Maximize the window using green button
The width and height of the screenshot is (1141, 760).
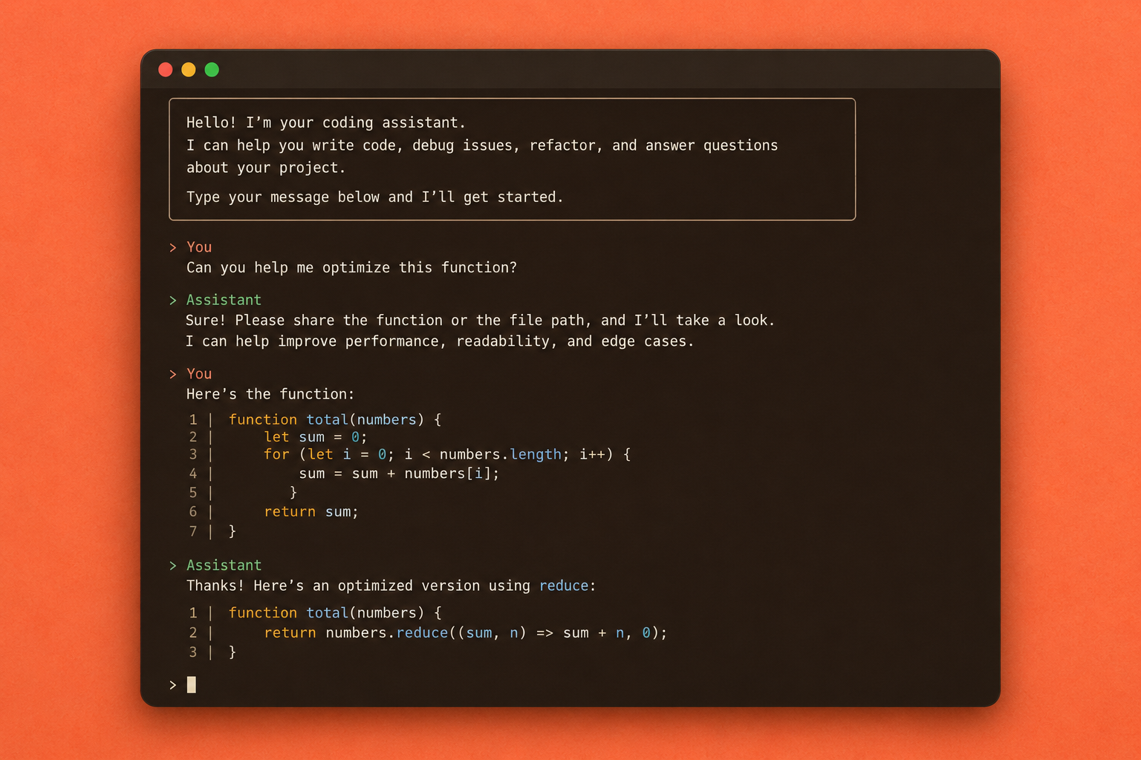coord(212,70)
